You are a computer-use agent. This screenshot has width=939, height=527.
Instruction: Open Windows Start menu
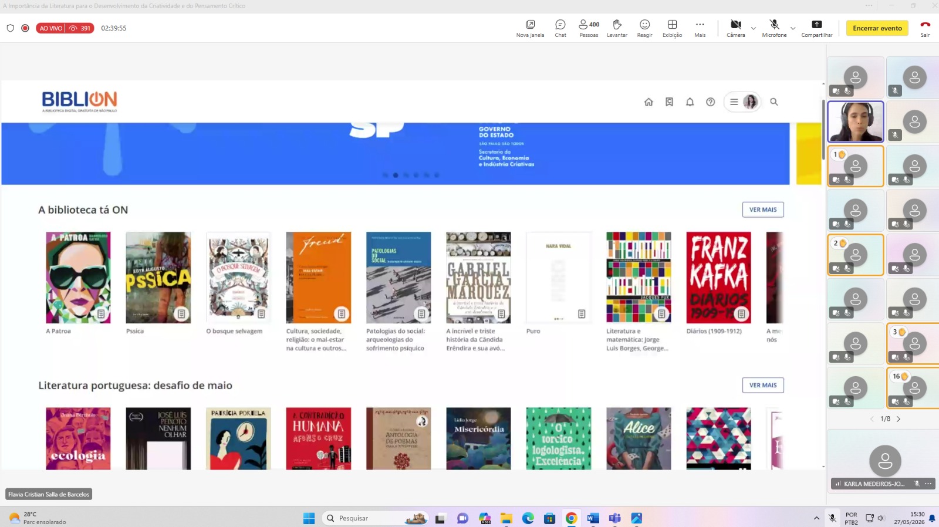[x=309, y=518]
